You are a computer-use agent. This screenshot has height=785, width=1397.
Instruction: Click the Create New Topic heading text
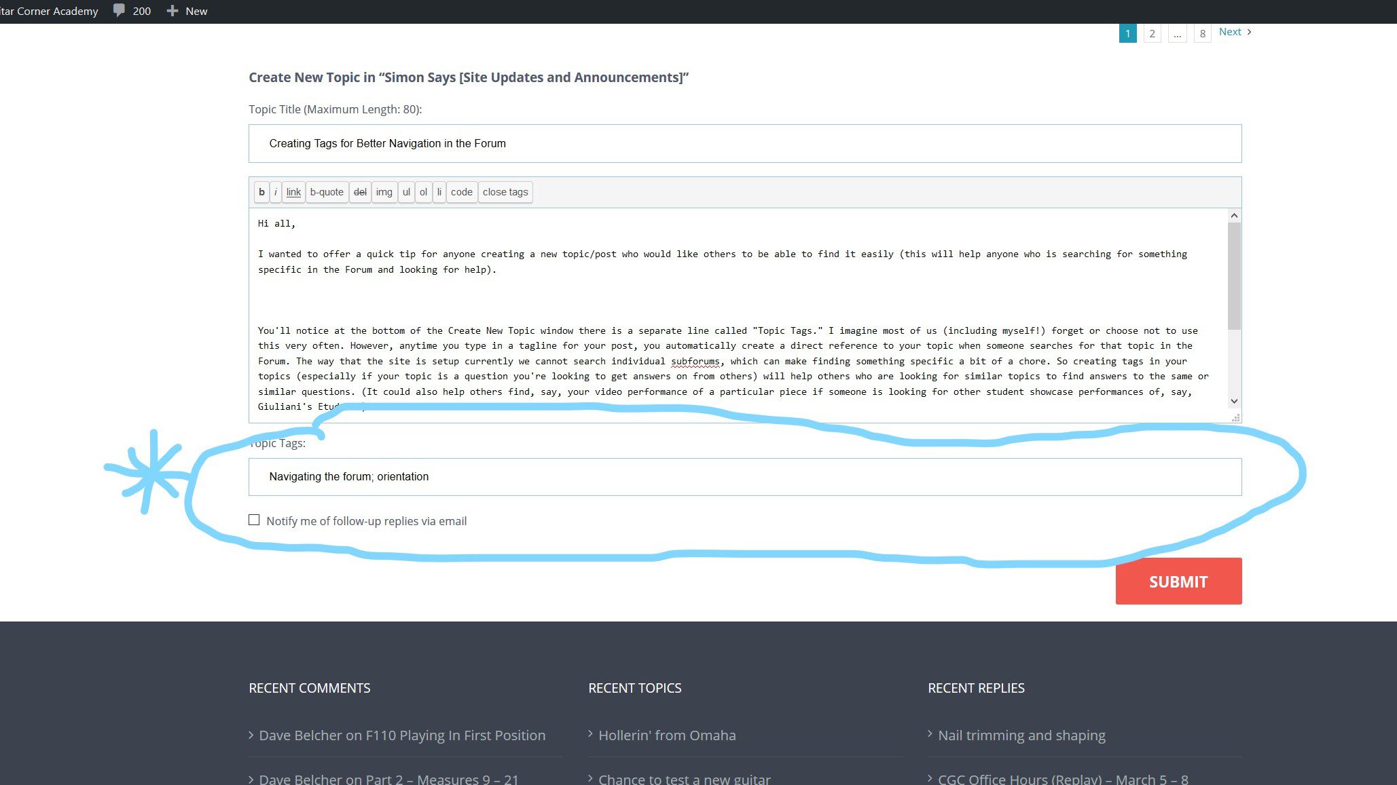coord(469,77)
